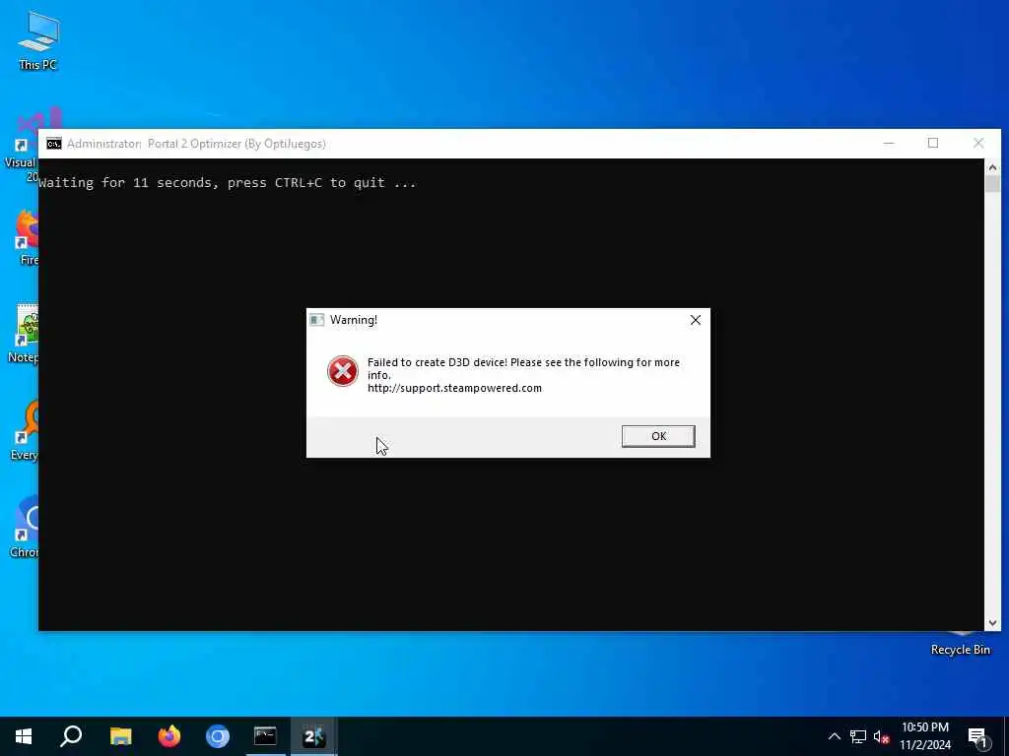Open taskbar Search

pos(71,736)
